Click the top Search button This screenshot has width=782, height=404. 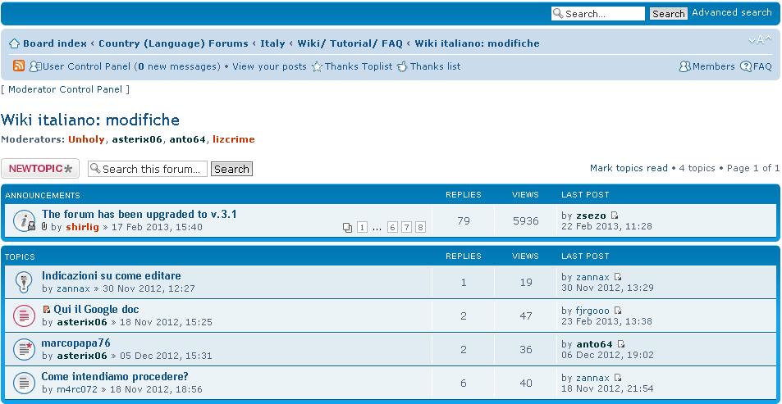coord(668,14)
